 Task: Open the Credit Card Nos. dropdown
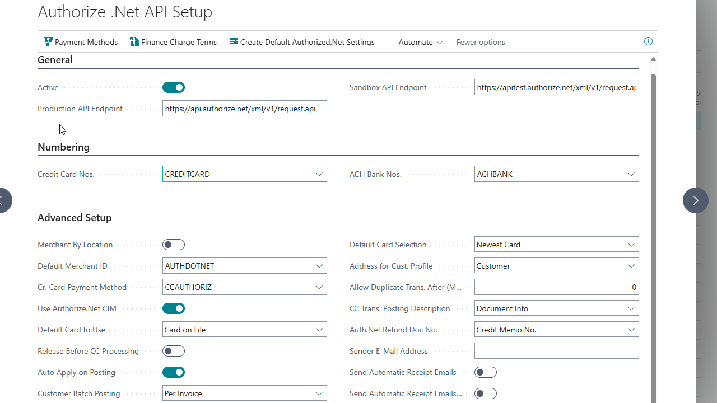[x=319, y=174]
